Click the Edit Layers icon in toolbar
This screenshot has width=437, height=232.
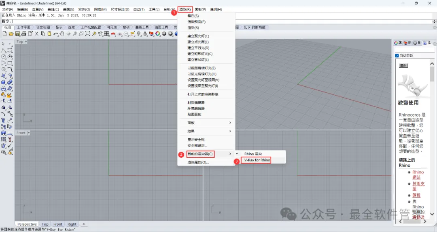[x=151, y=33]
